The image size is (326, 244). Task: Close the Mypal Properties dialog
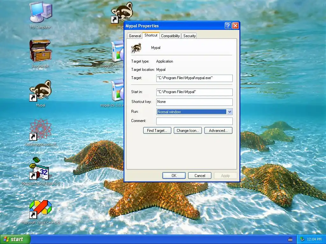235,25
